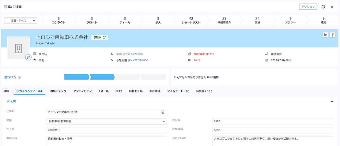Switch to the 書類チェック tab
The width and height of the screenshot is (340, 146).
click(58, 91)
